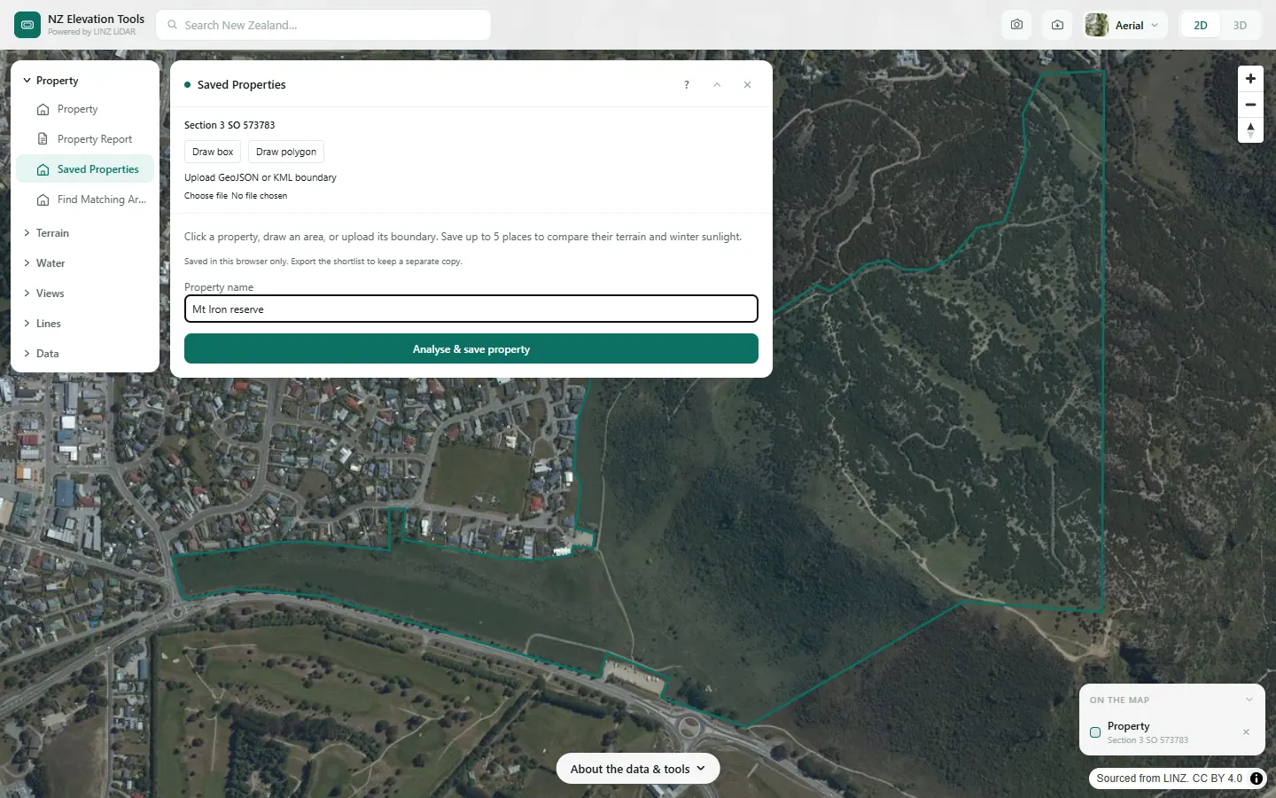Zoom out with the map minus button
The height and width of the screenshot is (798, 1276).
1250,105
